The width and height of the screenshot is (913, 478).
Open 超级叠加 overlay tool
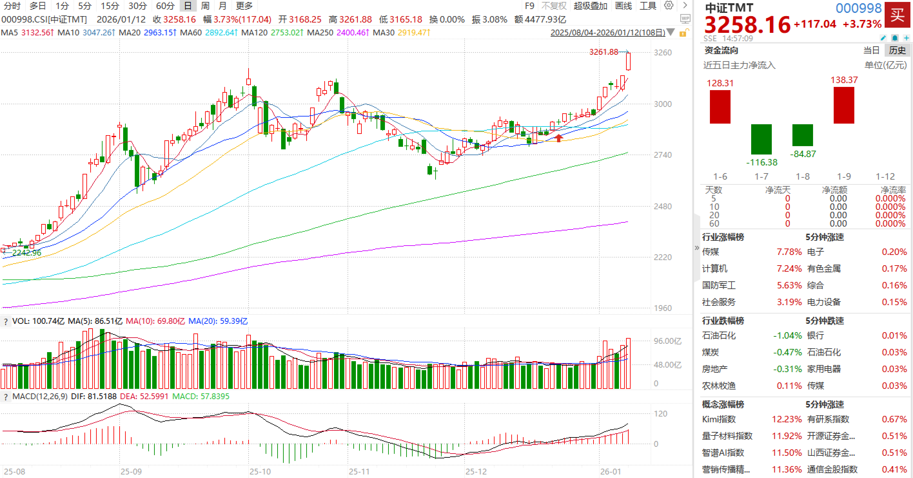pos(591,6)
